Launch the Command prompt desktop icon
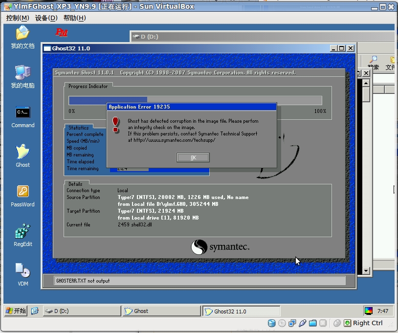Screen dimensions: 398x333 point(22,117)
